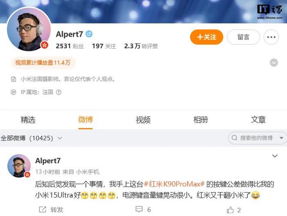The height and width of the screenshot is (216, 287).
Task: Open the post options chevron menu
Action: coord(275,156)
